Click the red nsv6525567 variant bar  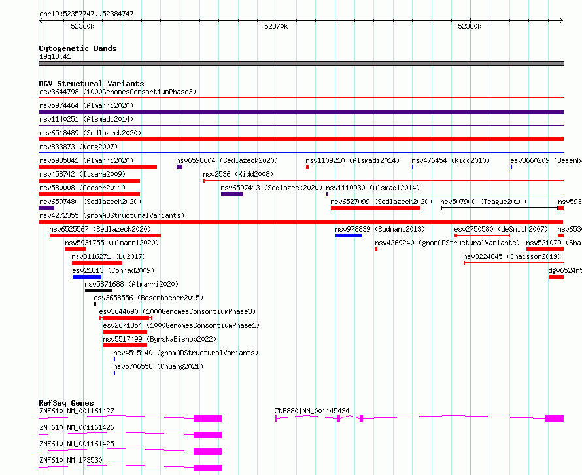[105, 236]
